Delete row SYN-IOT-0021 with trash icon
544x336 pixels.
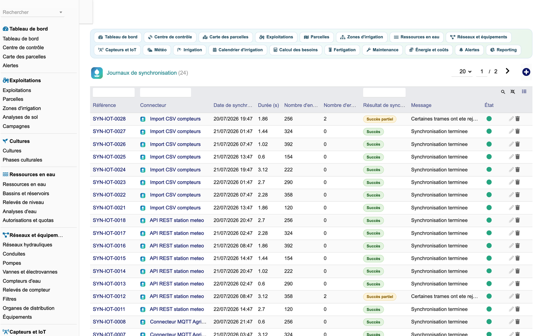[518, 207]
